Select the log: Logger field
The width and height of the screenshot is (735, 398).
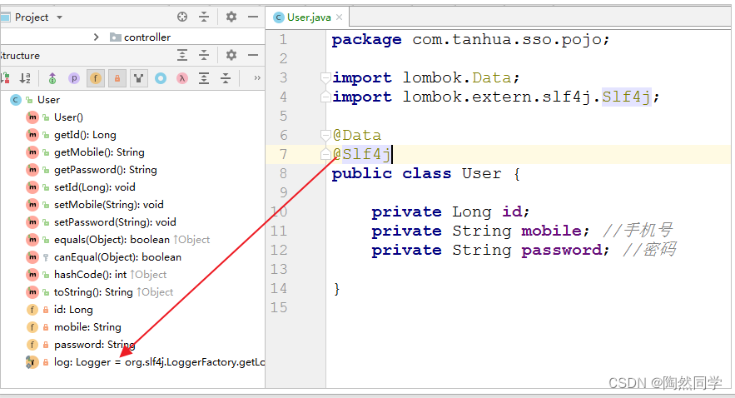159,362
